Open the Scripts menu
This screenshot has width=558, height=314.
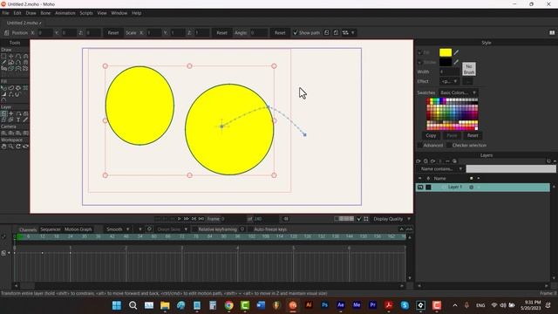pyautogui.click(x=86, y=13)
